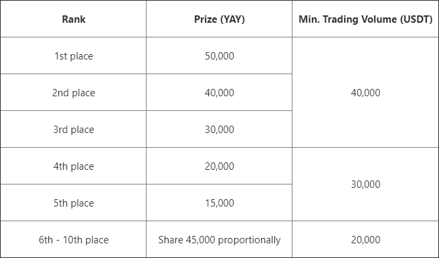
Task: Click the Rank column header
Action: pos(74,19)
